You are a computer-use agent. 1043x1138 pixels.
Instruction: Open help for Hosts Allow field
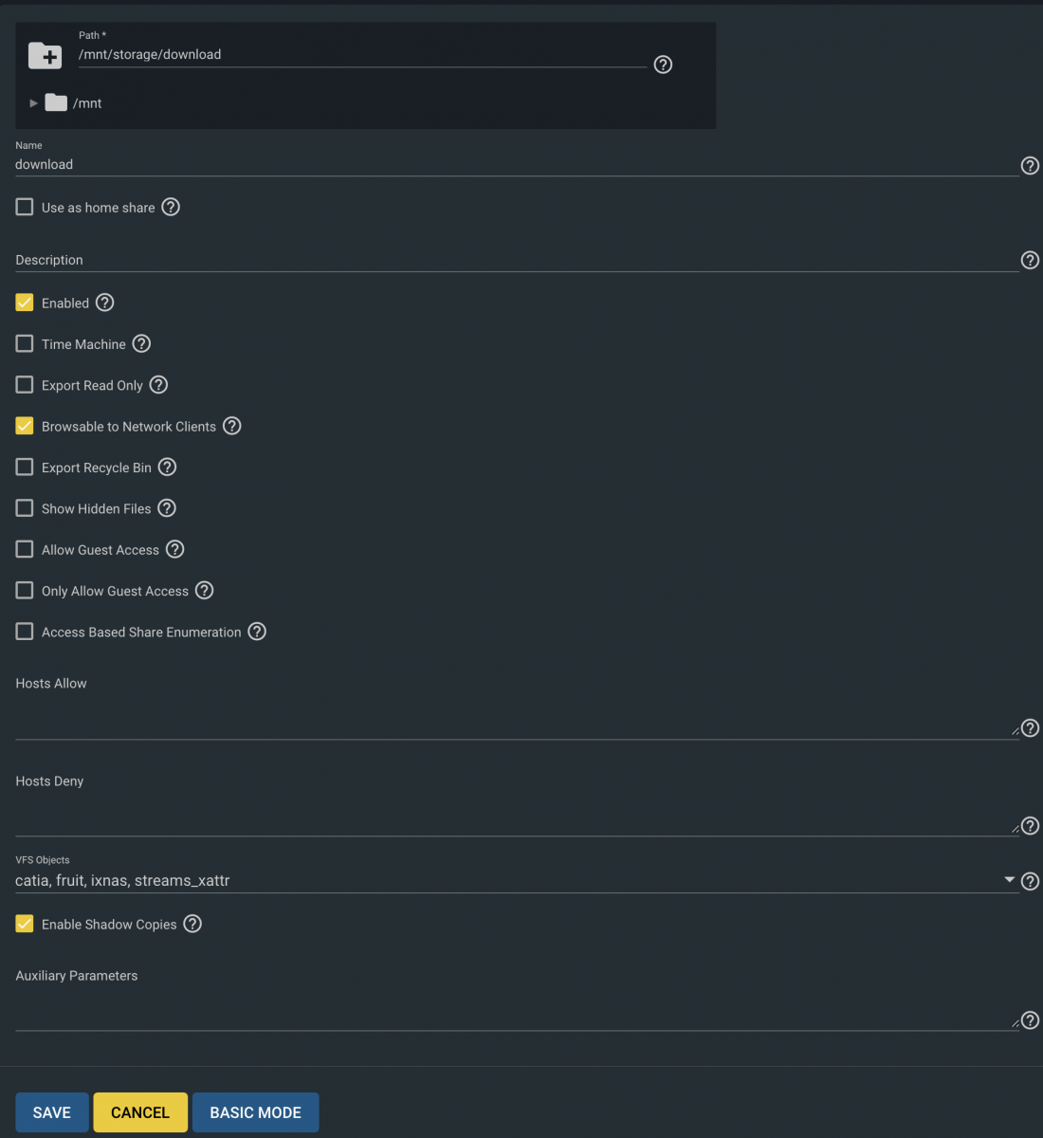point(1030,728)
